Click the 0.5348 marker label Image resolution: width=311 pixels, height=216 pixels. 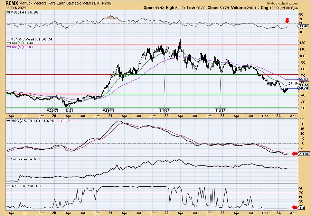(x=108, y=110)
